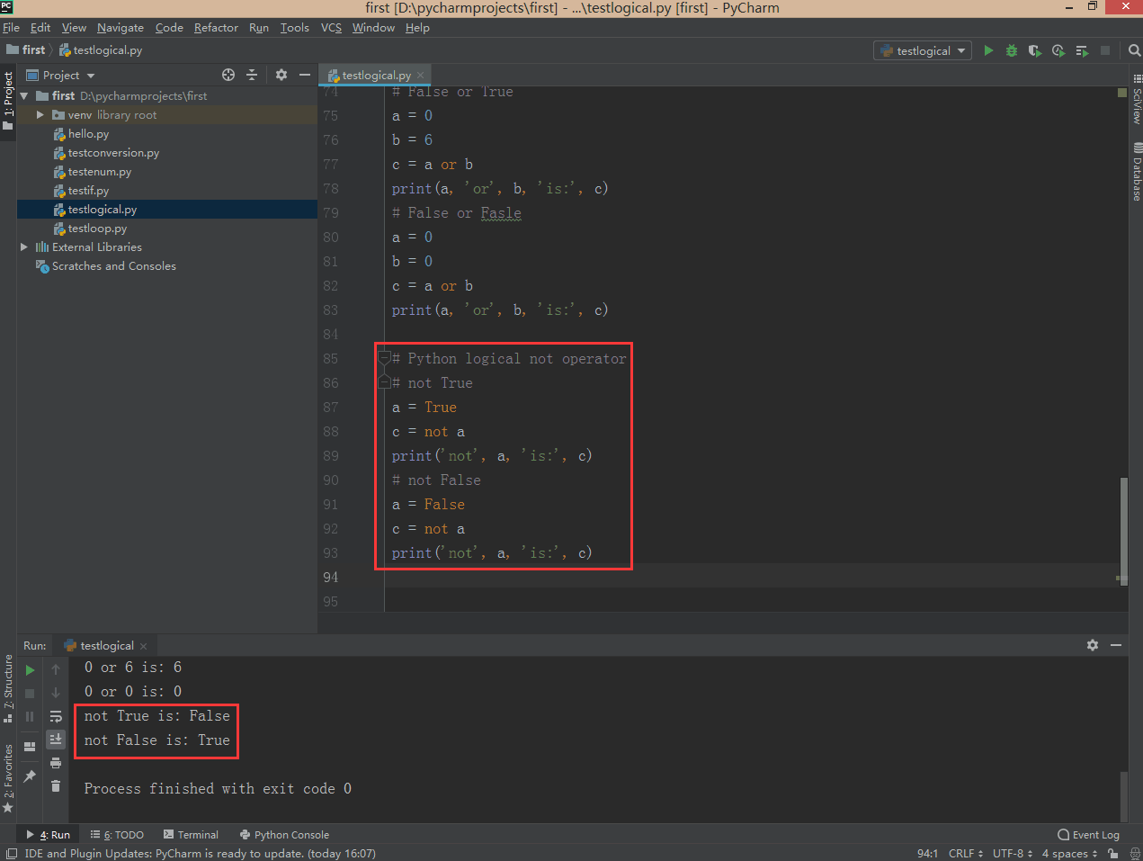Open Run panel gear settings

1093,645
